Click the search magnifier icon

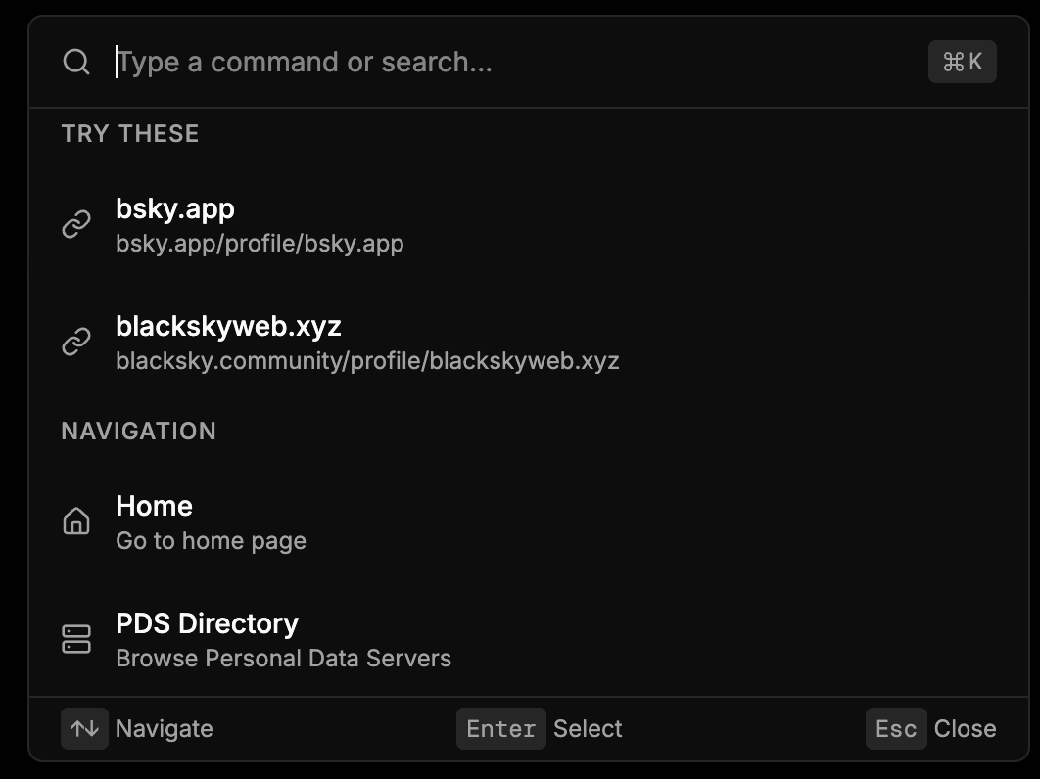[x=76, y=62]
